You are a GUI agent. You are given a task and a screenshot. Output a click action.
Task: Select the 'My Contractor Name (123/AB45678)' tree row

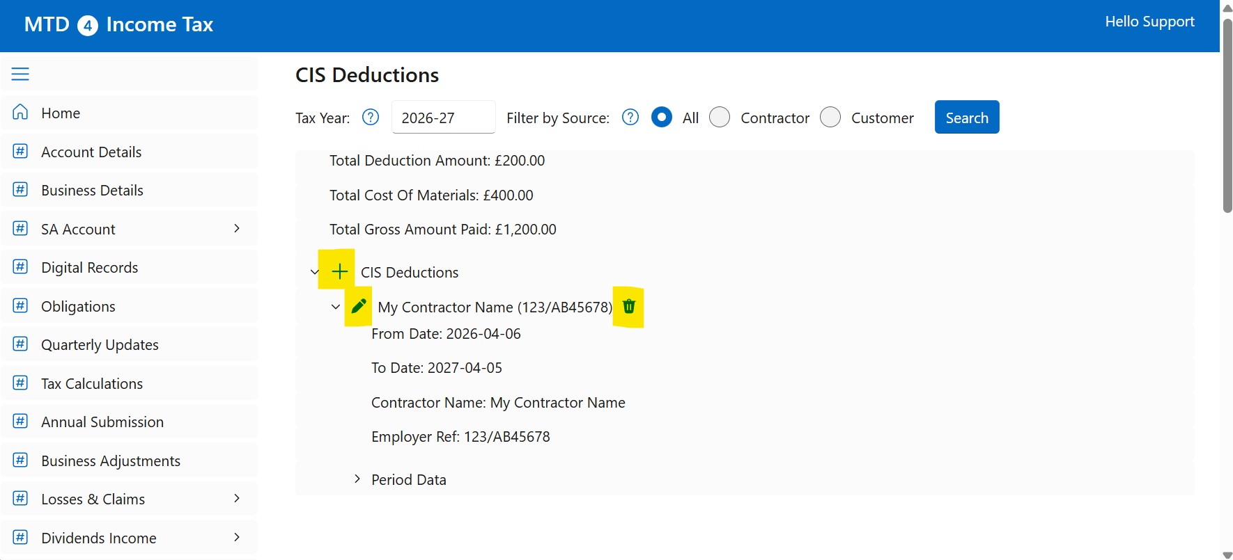pos(495,307)
